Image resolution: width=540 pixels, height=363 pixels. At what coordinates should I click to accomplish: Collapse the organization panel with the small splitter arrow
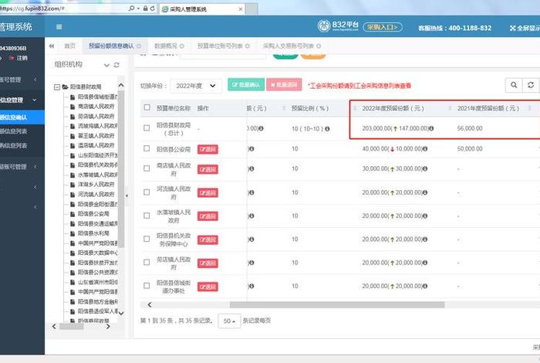coord(127,195)
